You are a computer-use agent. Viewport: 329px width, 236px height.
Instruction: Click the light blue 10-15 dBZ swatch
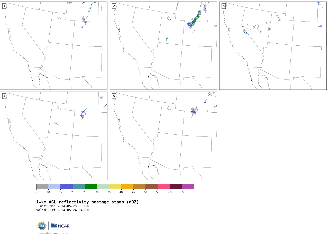coord(54,186)
